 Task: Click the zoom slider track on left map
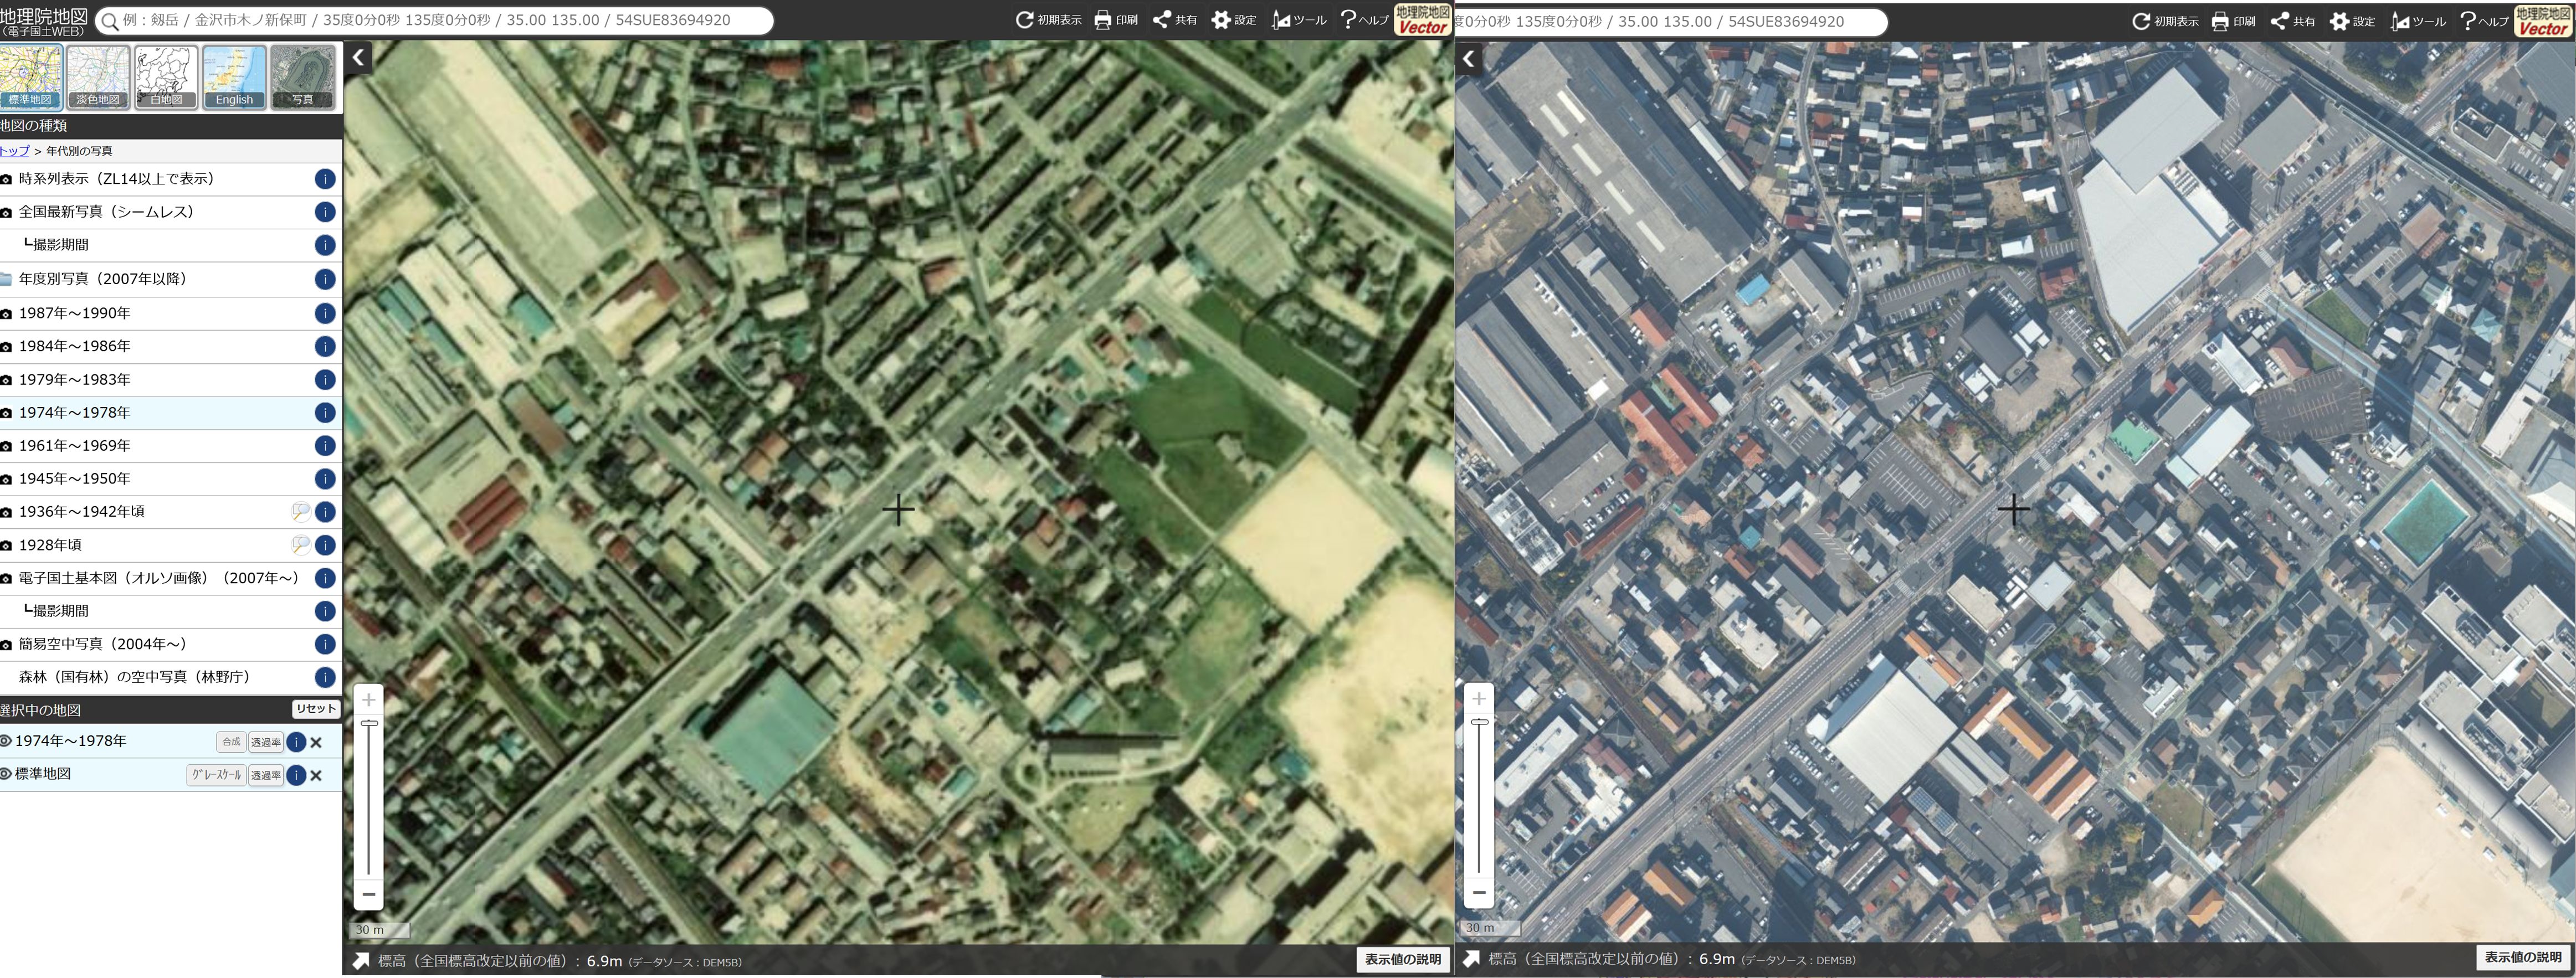click(369, 800)
